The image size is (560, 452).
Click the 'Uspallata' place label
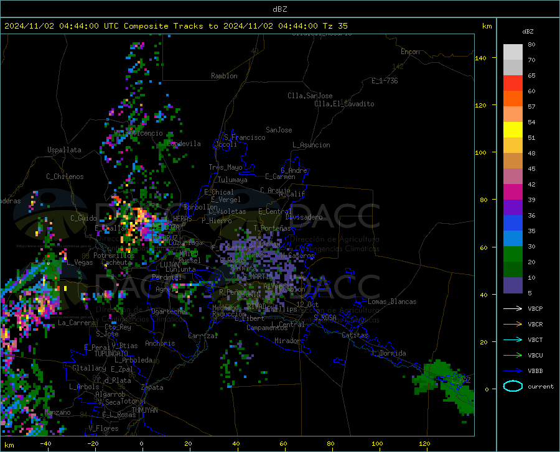(x=64, y=150)
